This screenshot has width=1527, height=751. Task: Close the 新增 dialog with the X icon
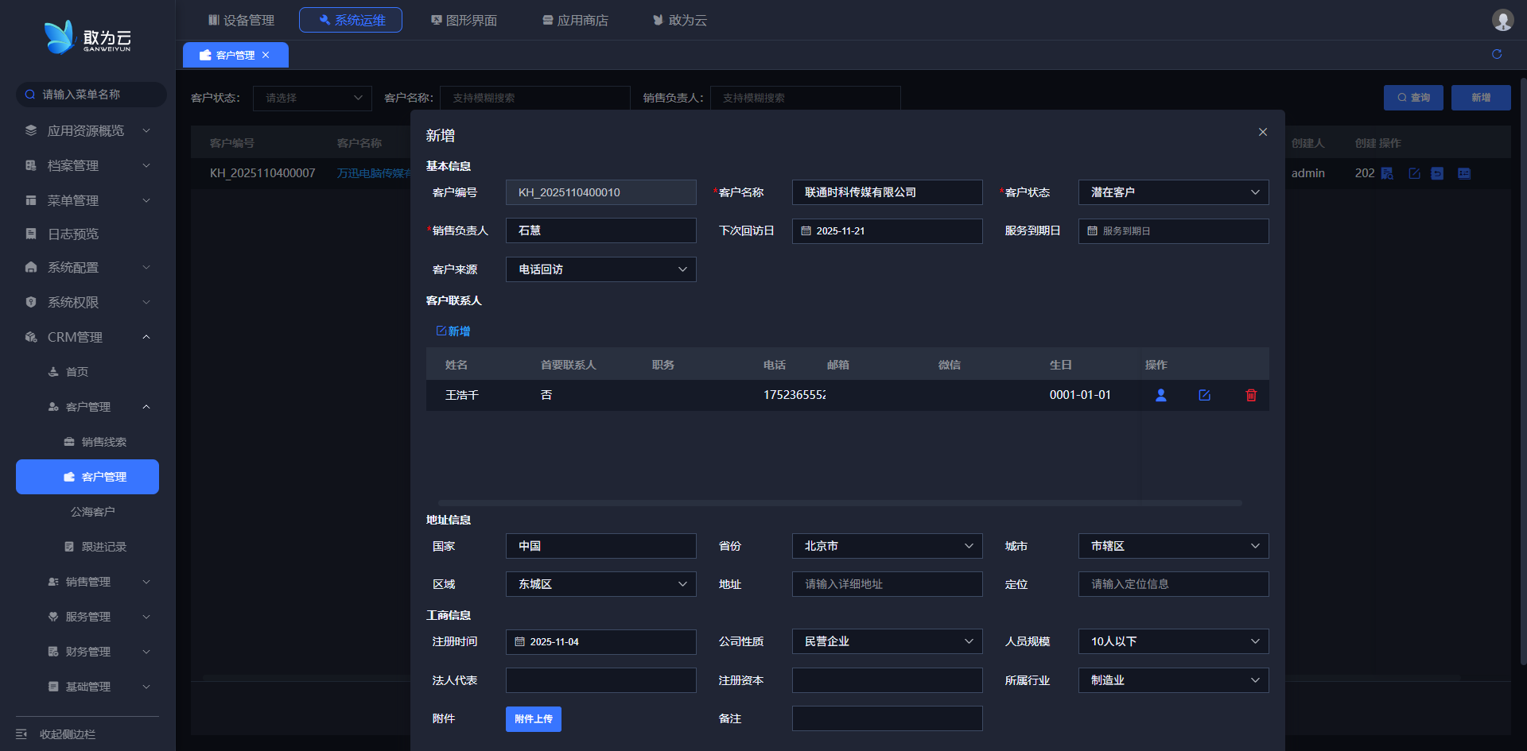click(1262, 132)
